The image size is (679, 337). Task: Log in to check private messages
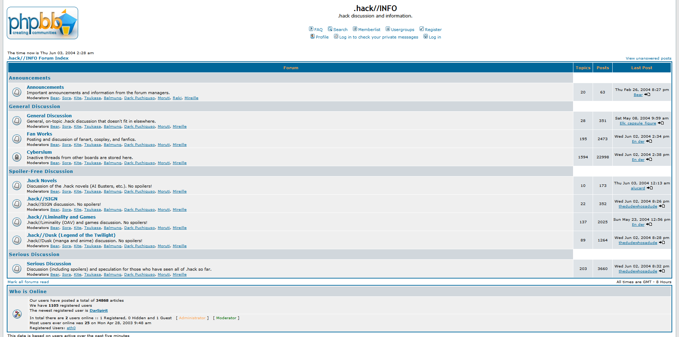pyautogui.click(x=379, y=37)
